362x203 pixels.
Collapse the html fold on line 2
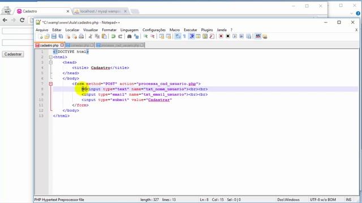click(51, 57)
